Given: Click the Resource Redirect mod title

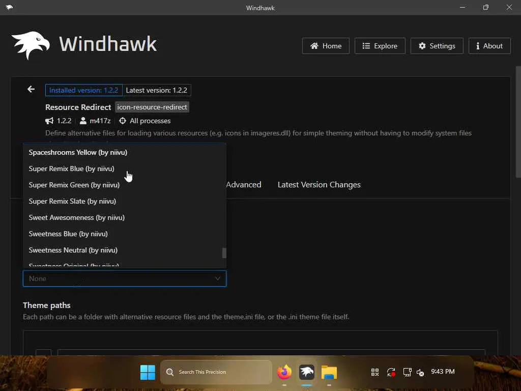Looking at the screenshot, I should coord(78,107).
